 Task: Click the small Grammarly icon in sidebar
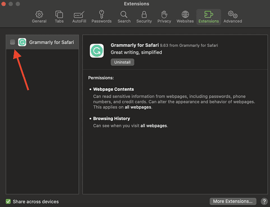tap(22, 42)
